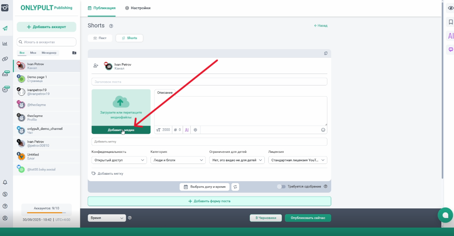Click the add folder icon in accounts
Image resolution: width=454 pixels, height=236 pixels.
coord(74,53)
